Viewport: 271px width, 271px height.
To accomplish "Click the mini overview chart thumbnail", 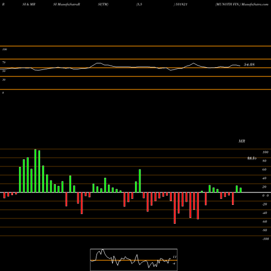I will pos(134,260).
